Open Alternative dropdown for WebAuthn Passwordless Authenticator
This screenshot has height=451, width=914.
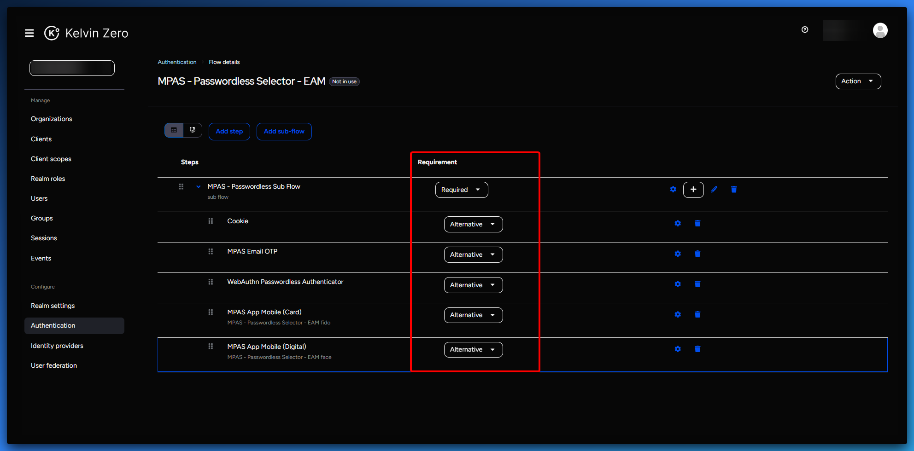(x=473, y=285)
